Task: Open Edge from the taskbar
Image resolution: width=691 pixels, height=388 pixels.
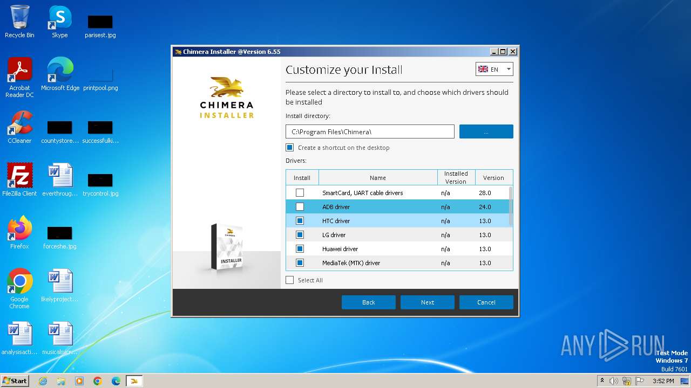Action: pyautogui.click(x=116, y=381)
